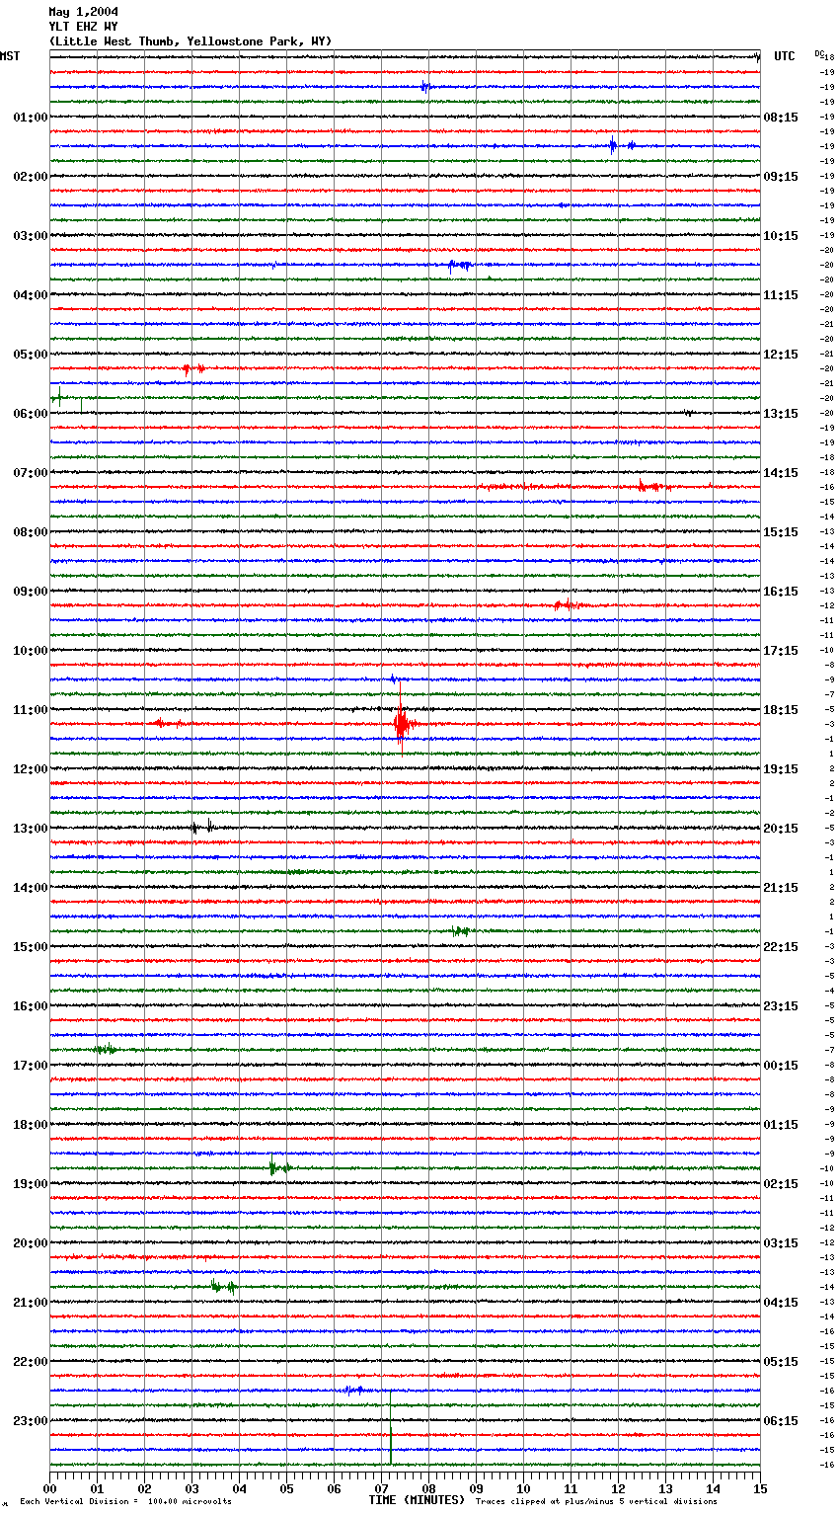The image size is (839, 1515).
Task: Click the green event on the 14:45 trace
Action: pos(460,931)
